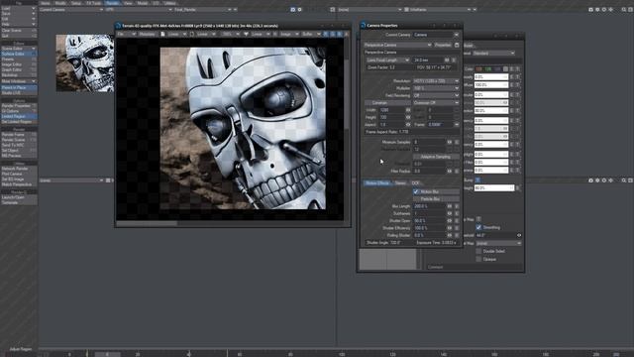Viewport: 634px width, 357px height.
Task: Open the Buffer dropdown in render viewer
Action: pos(311,35)
